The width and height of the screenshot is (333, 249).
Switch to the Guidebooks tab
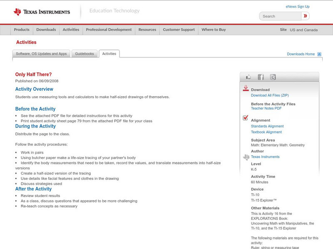pos(84,53)
